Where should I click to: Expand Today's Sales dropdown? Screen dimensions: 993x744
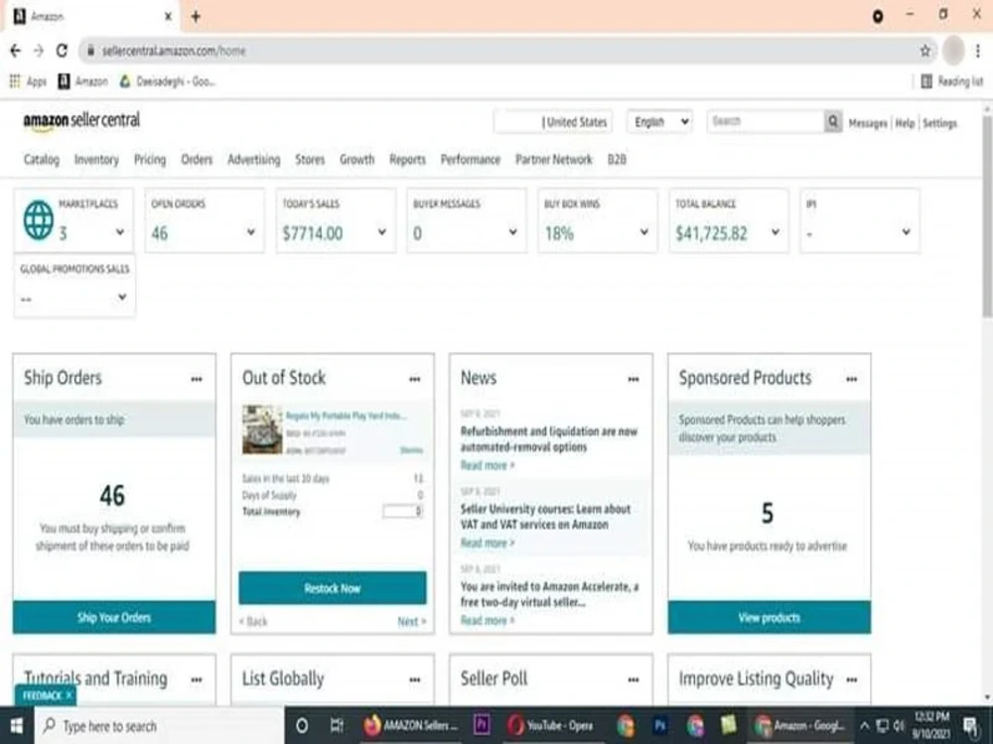[382, 232]
